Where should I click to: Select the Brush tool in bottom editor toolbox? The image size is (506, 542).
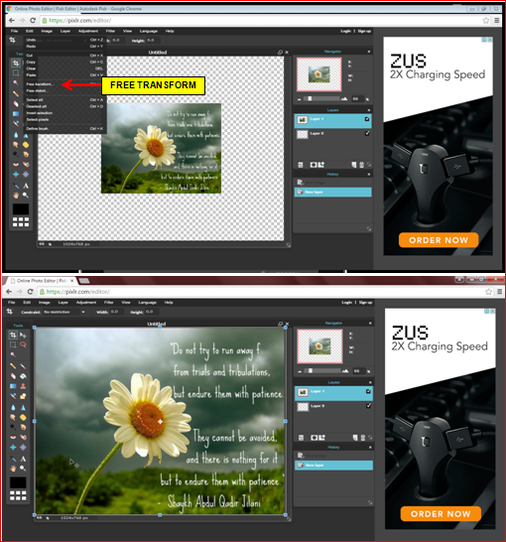click(x=23, y=365)
